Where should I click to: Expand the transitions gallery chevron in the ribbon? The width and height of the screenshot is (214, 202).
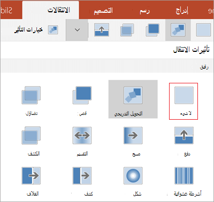click(77, 30)
